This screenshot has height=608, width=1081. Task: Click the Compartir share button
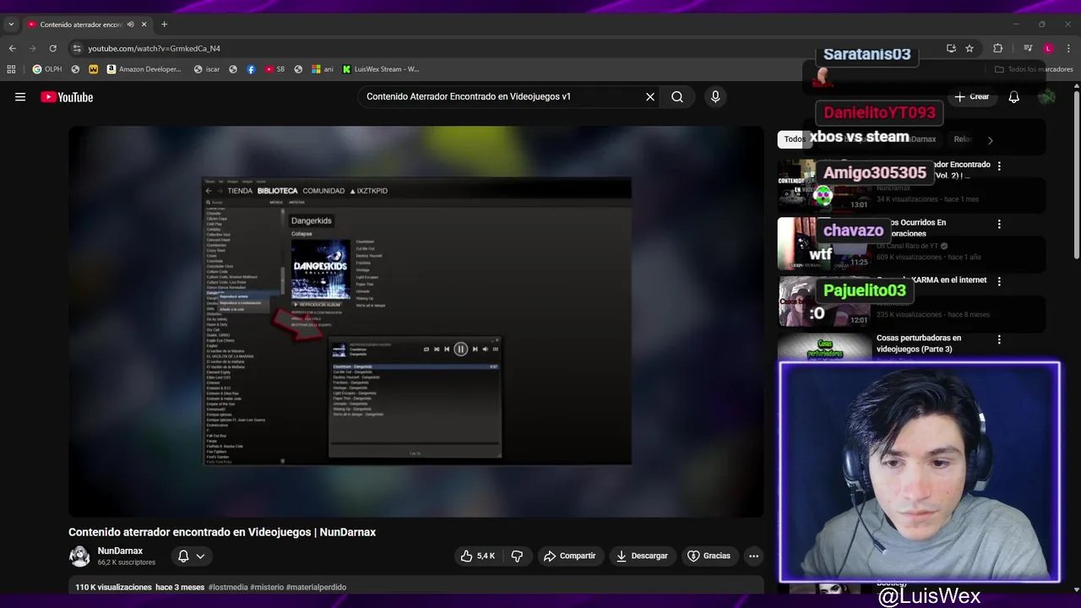(x=570, y=556)
